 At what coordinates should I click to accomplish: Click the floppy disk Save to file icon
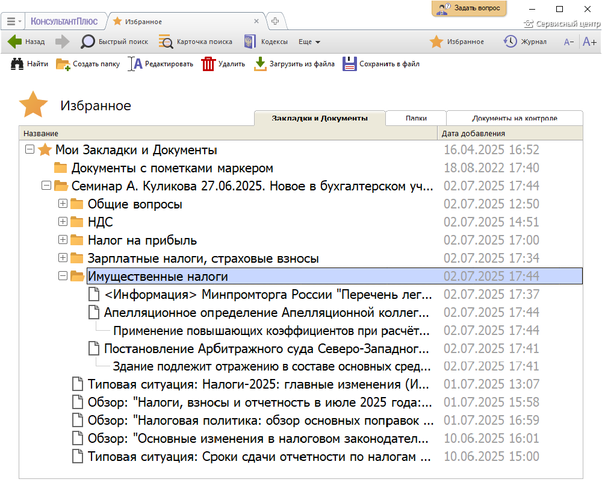pyautogui.click(x=349, y=64)
